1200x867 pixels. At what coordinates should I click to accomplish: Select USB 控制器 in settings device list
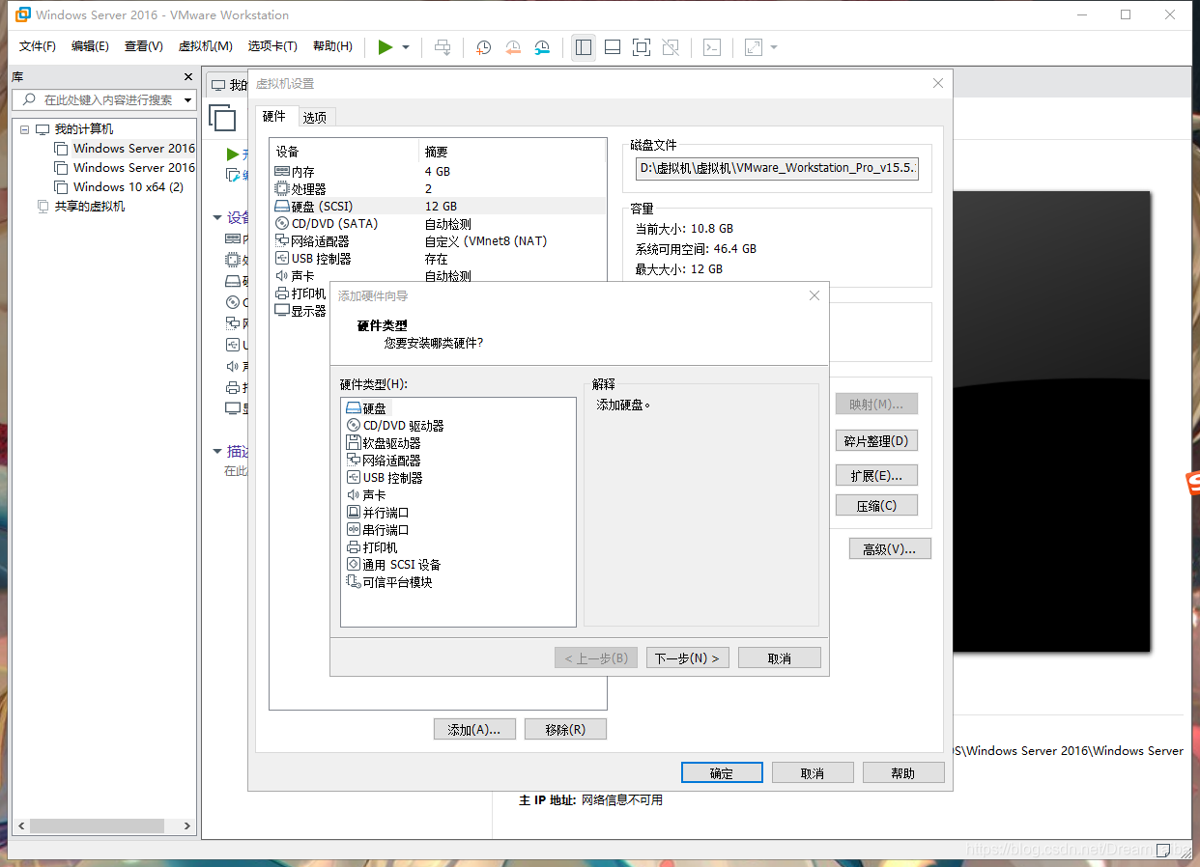coord(440,259)
